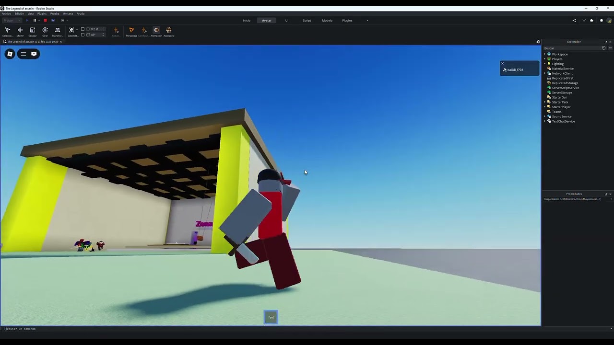Viewport: 614px width, 345px height.
Task: Switch client/server view icon
Action: click(53, 20)
